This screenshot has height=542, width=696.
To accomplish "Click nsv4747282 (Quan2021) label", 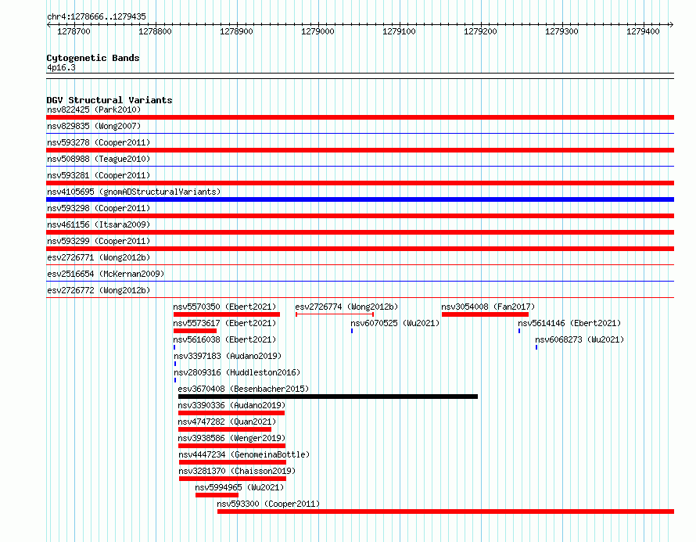I will 227,422.
